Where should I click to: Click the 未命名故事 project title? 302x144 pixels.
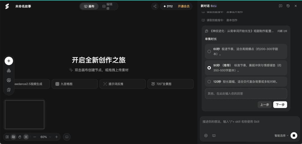(x=23, y=6)
